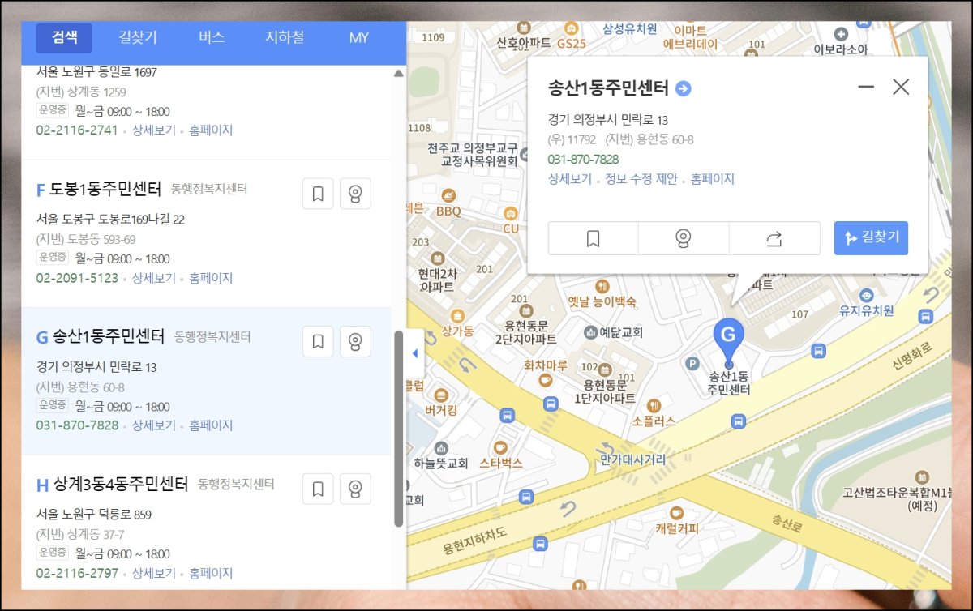Open 상세보기 link in the map popup
The width and height of the screenshot is (973, 611).
coord(570,179)
